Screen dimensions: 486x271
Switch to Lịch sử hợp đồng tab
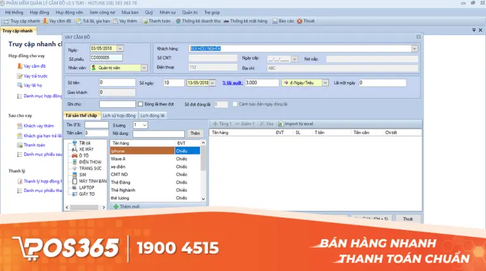point(119,116)
